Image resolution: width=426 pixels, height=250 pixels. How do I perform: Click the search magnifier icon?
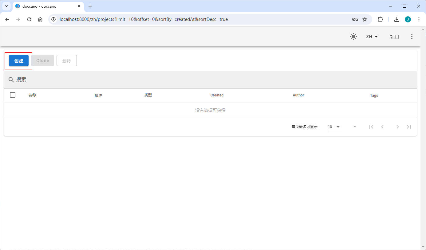point(11,79)
